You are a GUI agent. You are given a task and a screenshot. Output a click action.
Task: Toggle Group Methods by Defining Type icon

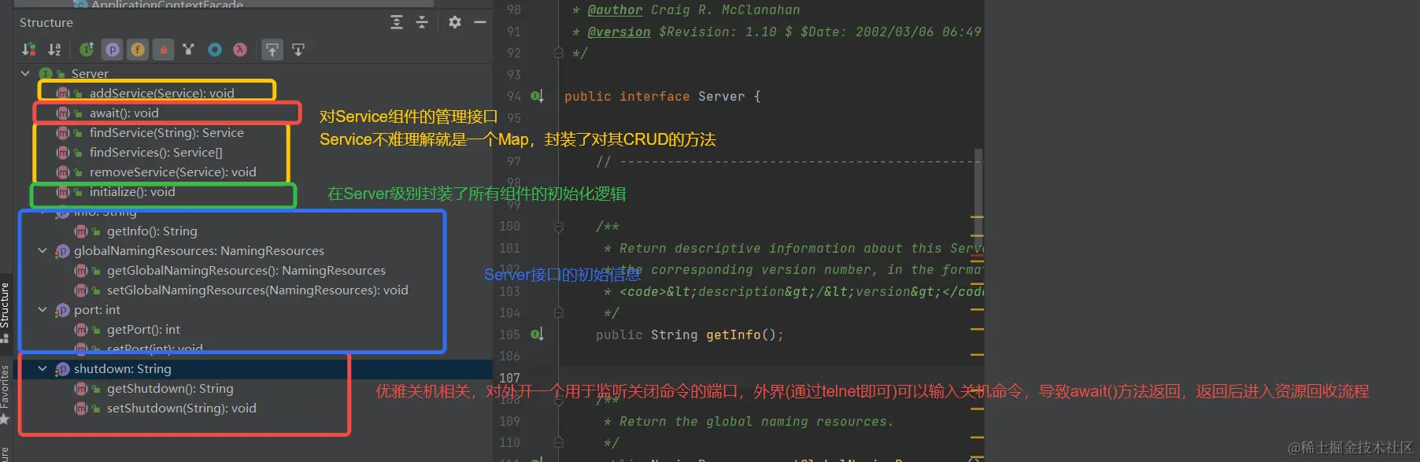tap(87, 50)
